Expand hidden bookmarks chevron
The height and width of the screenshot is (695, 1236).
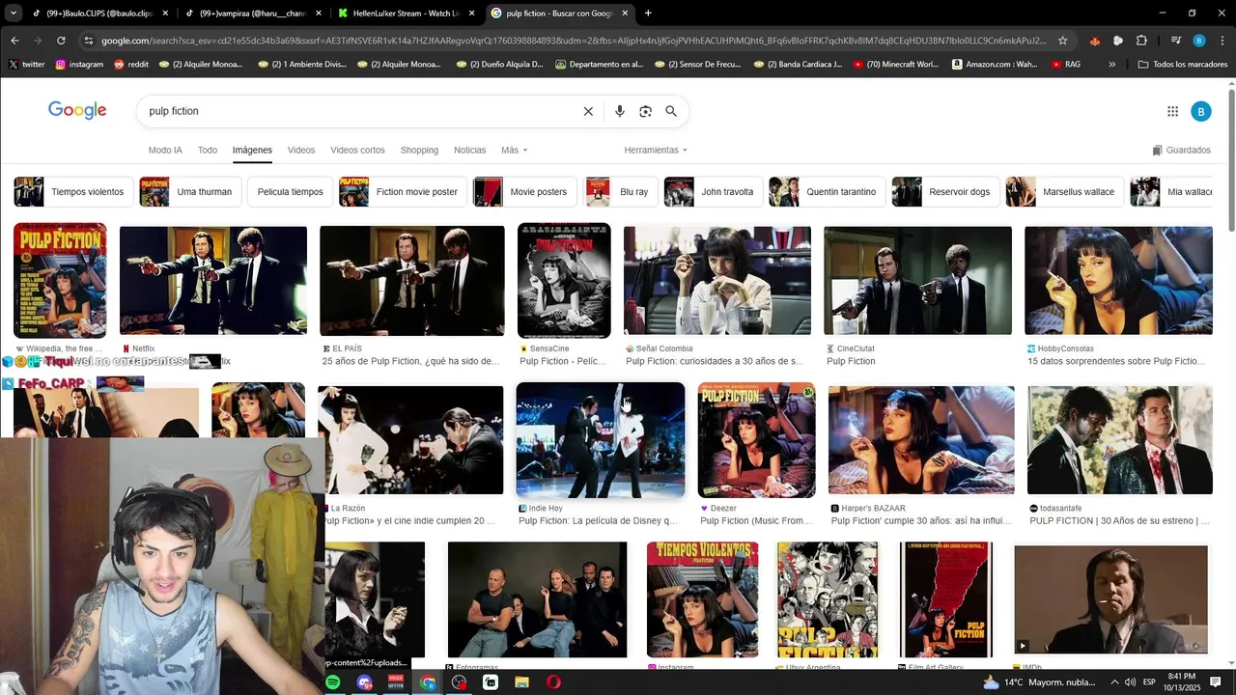(1112, 65)
